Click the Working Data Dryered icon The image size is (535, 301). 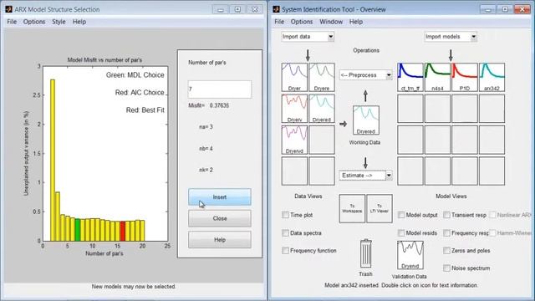point(366,120)
